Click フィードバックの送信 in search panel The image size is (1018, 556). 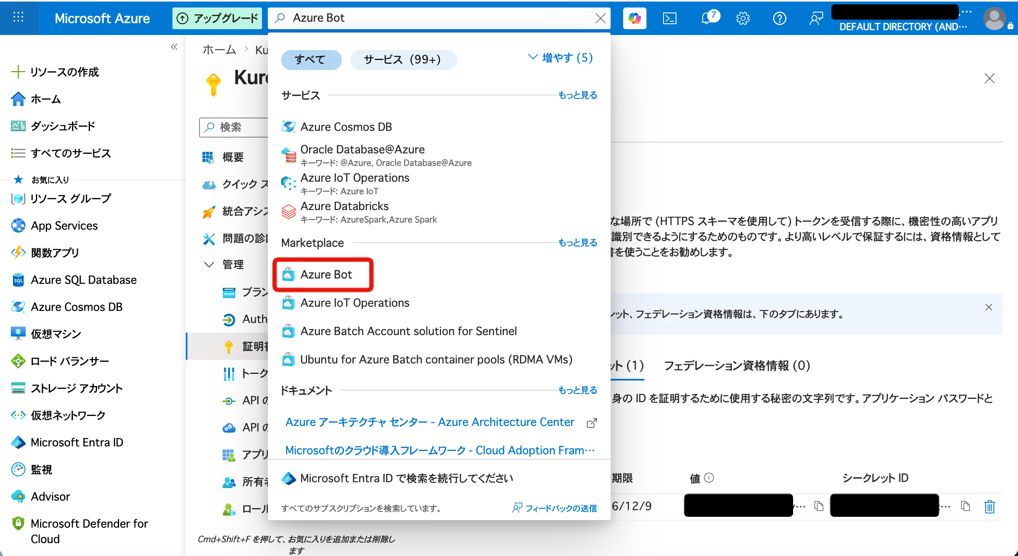pyautogui.click(x=554, y=508)
